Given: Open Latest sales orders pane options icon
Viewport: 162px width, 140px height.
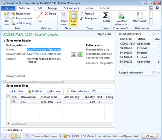Looking at the screenshot, I should coord(154,34).
